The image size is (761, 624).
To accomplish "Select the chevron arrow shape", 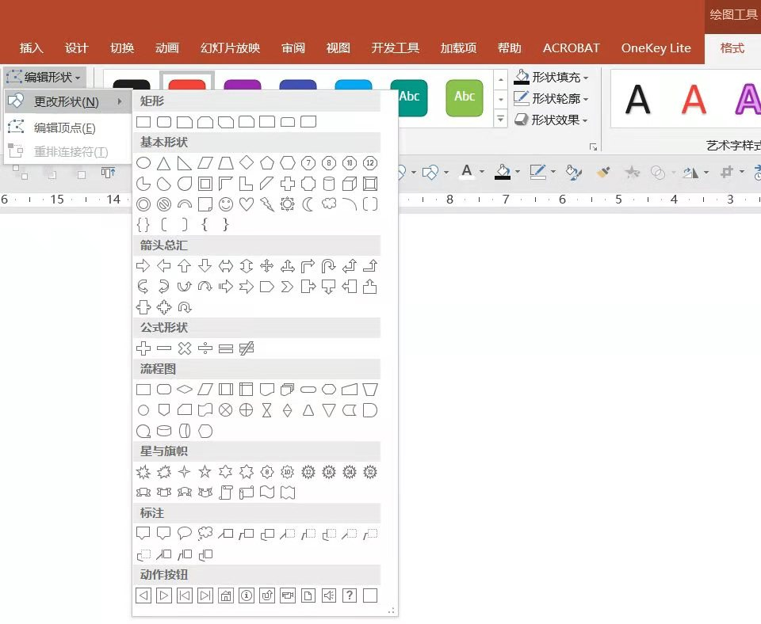I will tap(287, 287).
